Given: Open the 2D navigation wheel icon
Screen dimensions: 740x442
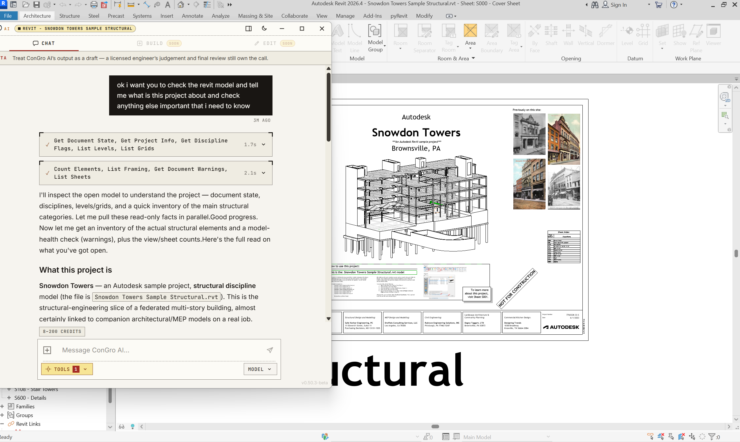Looking at the screenshot, I should pyautogui.click(x=725, y=97).
